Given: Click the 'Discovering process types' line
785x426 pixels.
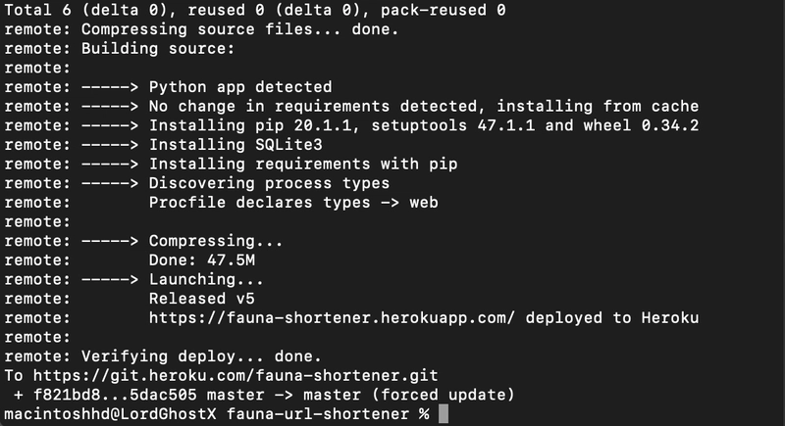Looking at the screenshot, I should (269, 182).
